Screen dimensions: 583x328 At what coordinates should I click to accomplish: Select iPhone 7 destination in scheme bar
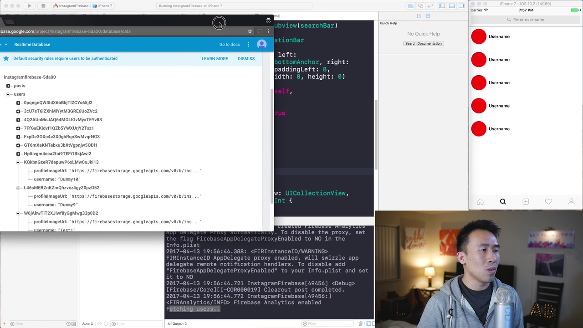102,6
